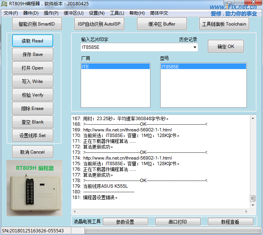This screenshot has height=235, width=263.
Task: Click the 查空 Blank button
Action: [33, 122]
